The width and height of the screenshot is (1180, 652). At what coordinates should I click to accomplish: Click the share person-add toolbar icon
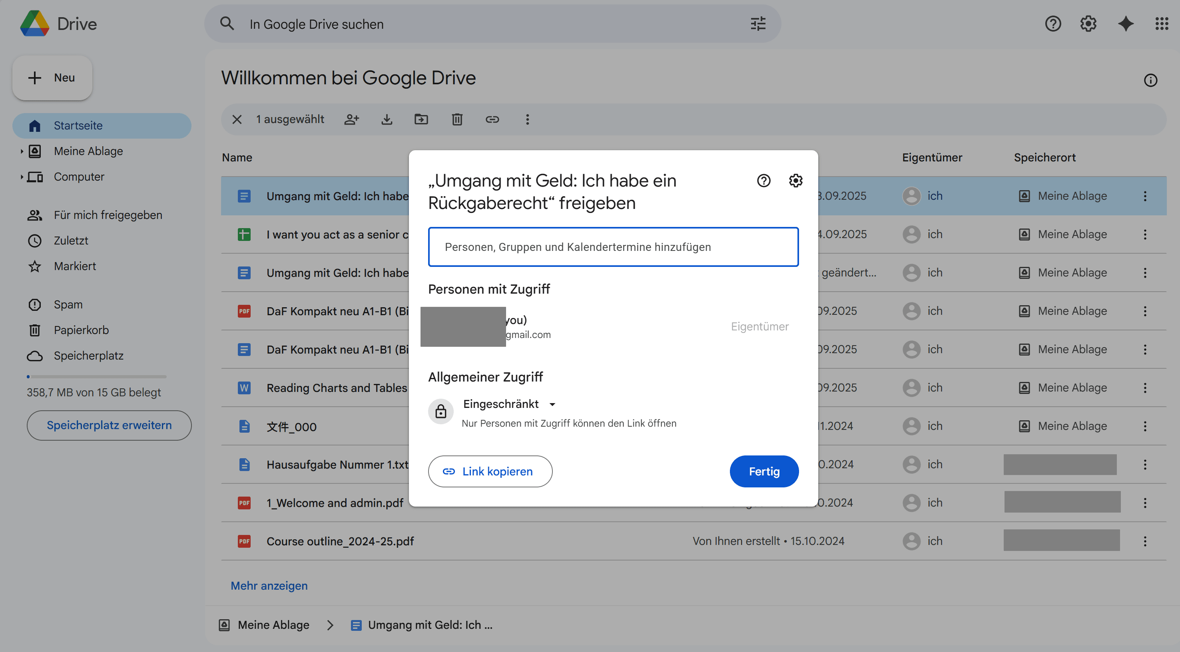click(351, 119)
